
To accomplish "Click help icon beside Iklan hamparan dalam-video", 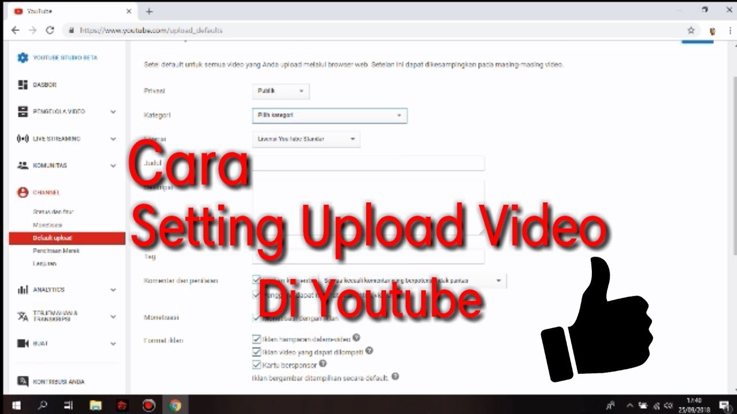I will [x=356, y=338].
